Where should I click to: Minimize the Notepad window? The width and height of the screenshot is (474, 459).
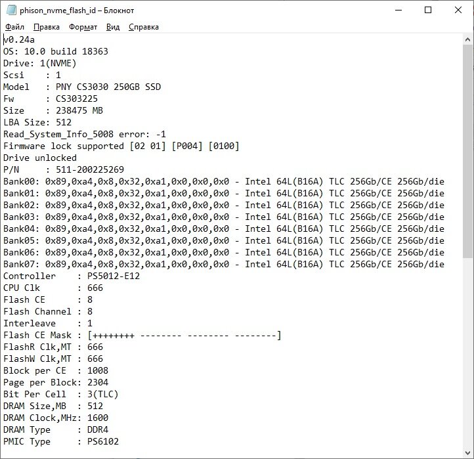pyautogui.click(x=399, y=11)
